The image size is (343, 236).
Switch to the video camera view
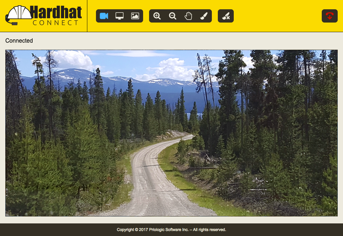tap(104, 16)
